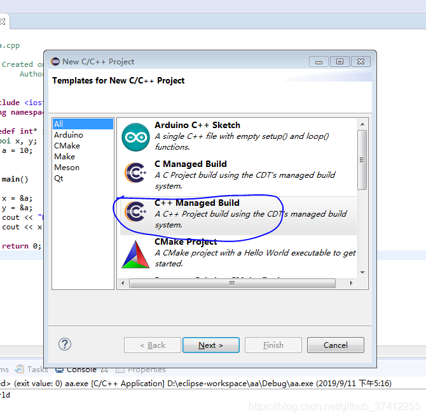The width and height of the screenshot is (426, 418).
Task: Close the New C/C++ Project dialog
Action: [x=361, y=62]
